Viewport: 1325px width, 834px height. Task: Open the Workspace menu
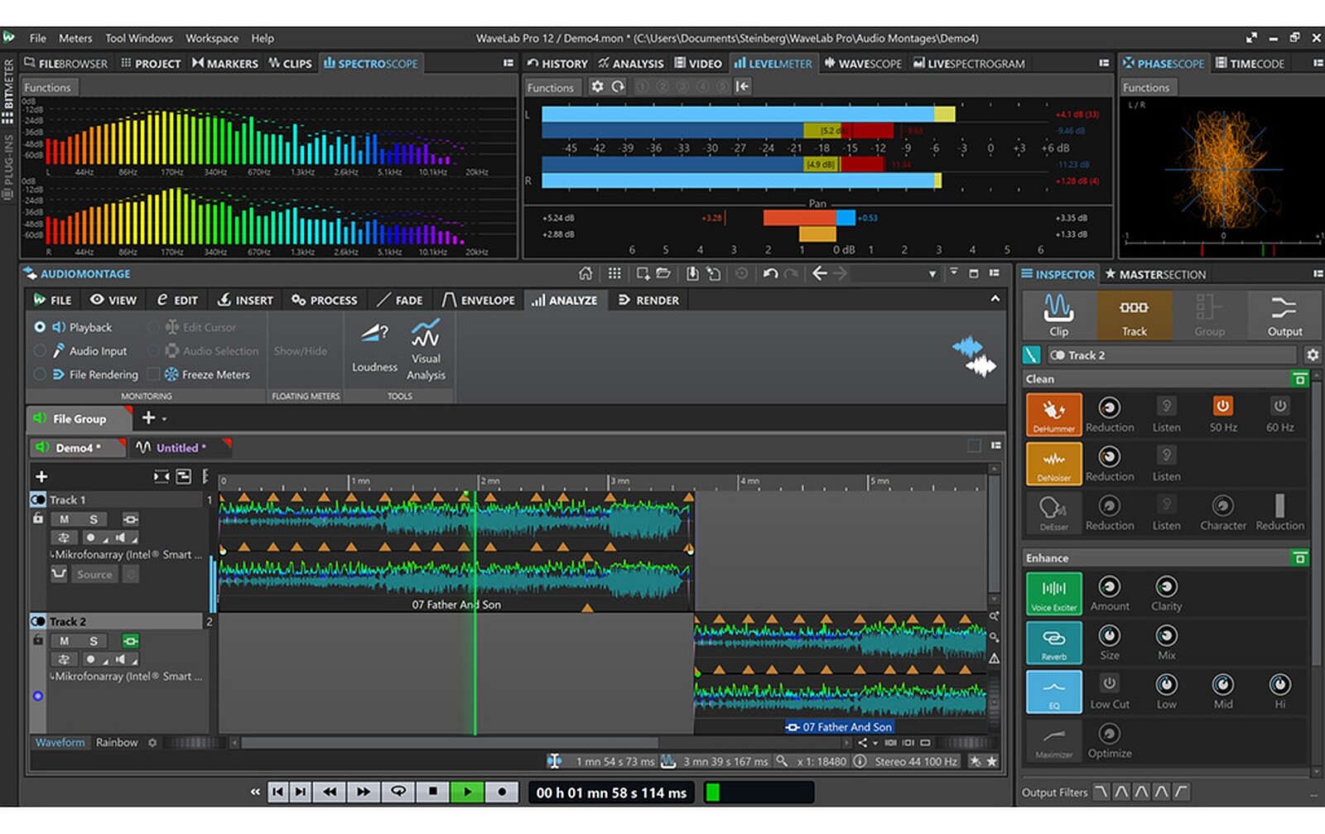pyautogui.click(x=212, y=38)
